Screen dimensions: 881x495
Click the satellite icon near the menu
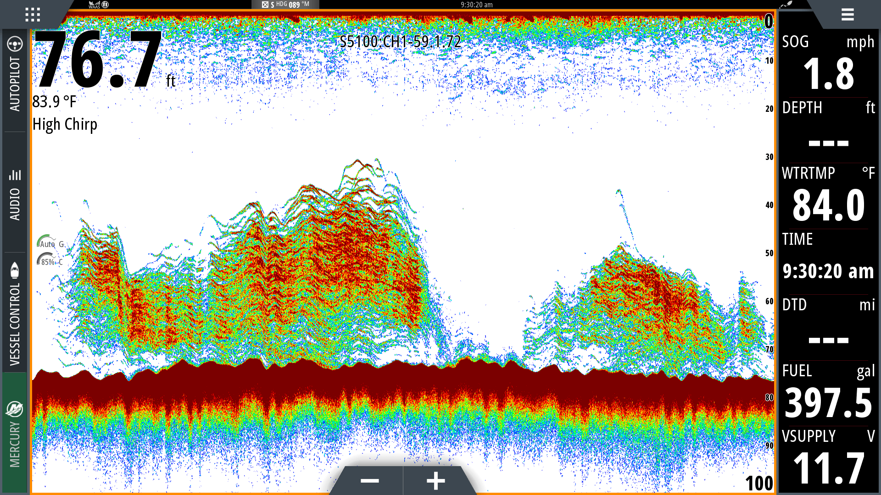point(786,5)
